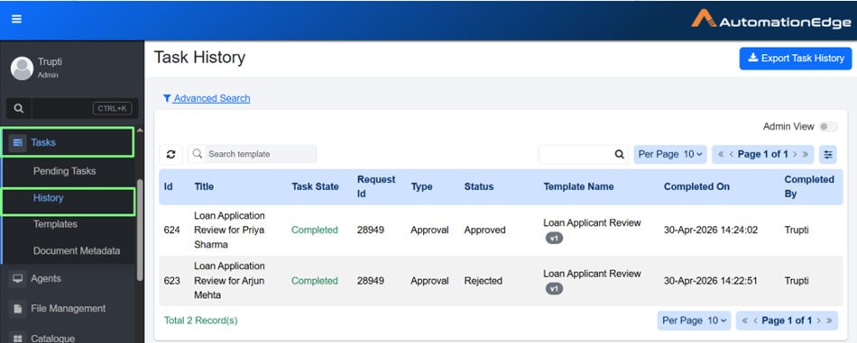This screenshot has width=857, height=343.
Task: Click the Type column header
Action: tap(421, 186)
